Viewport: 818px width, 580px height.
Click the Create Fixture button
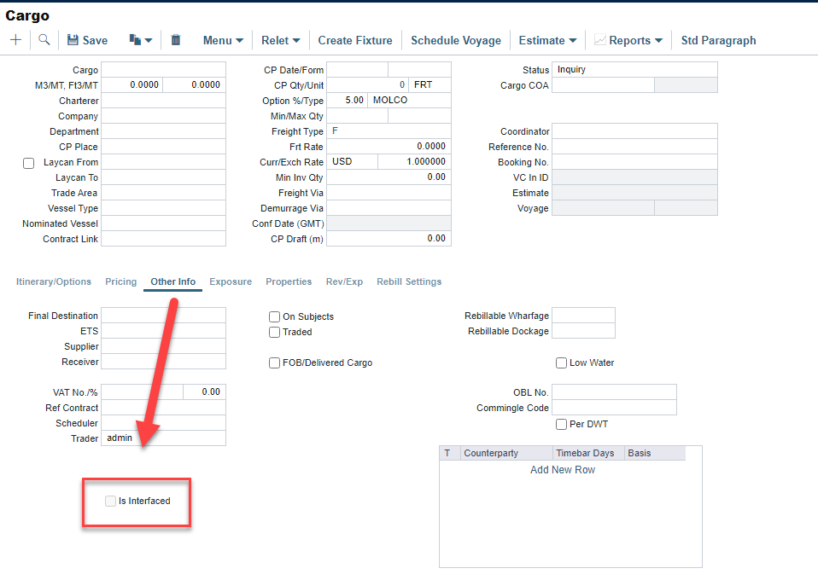[x=355, y=40]
